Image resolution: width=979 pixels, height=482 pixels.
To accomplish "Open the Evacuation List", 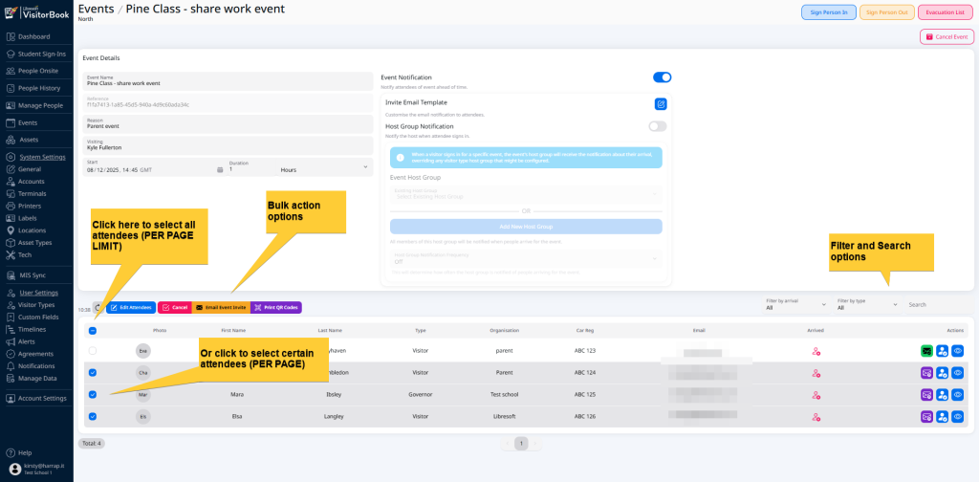I will click(x=945, y=12).
